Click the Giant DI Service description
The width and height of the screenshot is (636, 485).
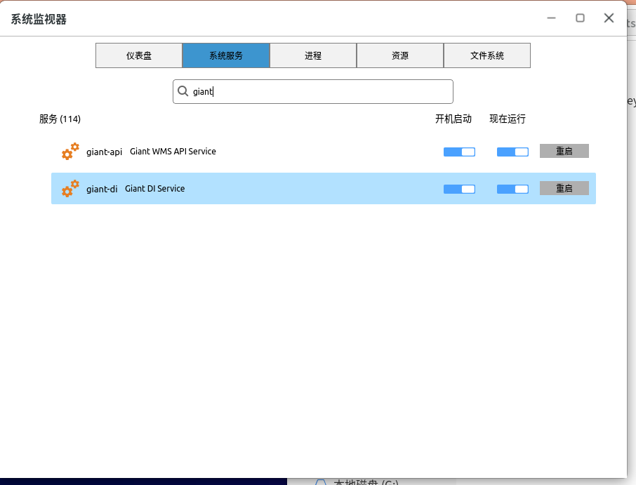(x=155, y=189)
